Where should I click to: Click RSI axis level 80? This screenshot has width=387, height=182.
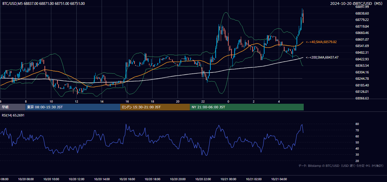click(357, 124)
